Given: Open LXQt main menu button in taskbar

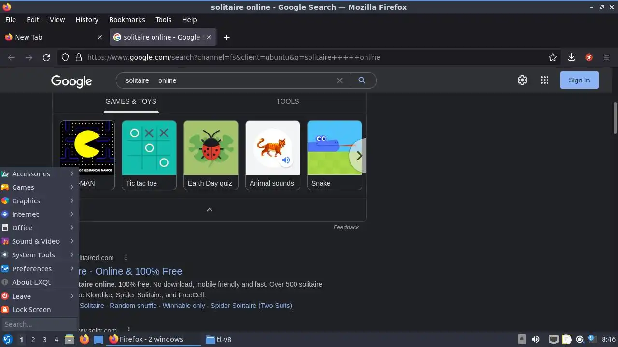Looking at the screenshot, I should coord(7,340).
